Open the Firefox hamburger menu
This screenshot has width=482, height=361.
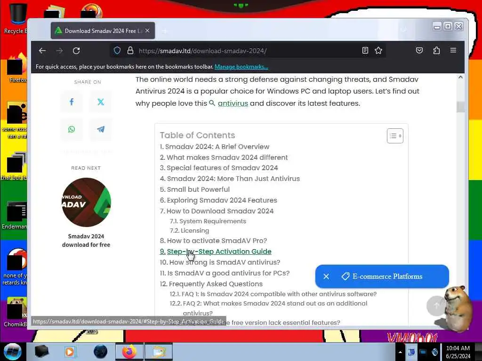453,50
